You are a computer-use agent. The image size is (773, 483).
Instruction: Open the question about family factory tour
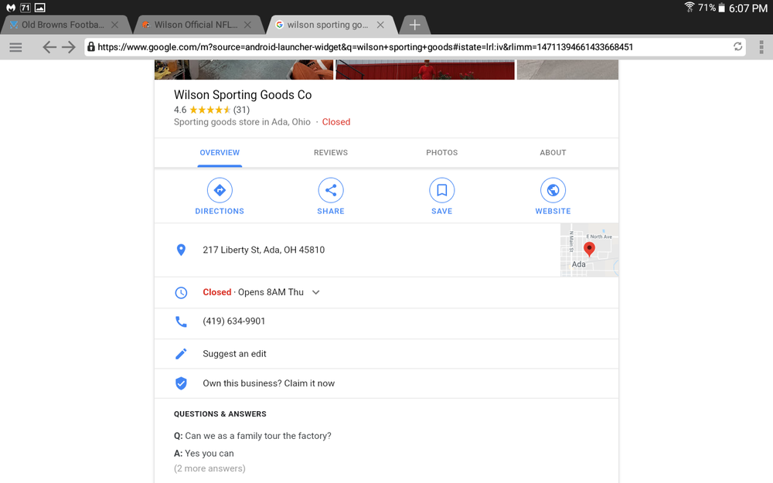(253, 436)
